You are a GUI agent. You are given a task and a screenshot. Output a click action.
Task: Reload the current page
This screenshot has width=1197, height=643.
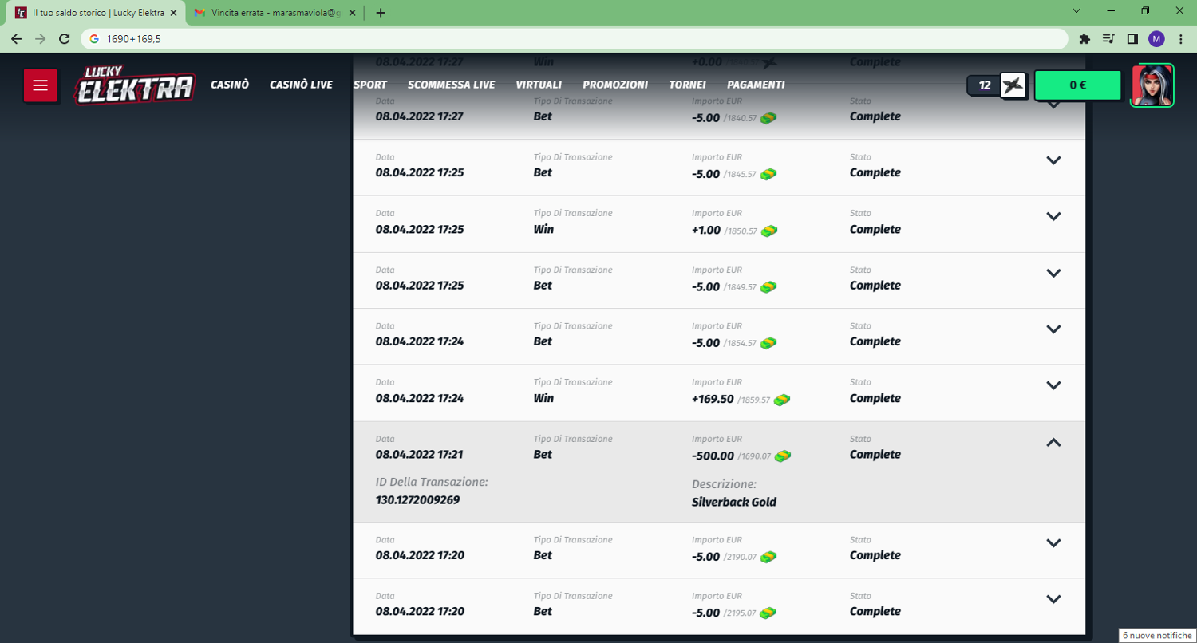[x=65, y=38]
